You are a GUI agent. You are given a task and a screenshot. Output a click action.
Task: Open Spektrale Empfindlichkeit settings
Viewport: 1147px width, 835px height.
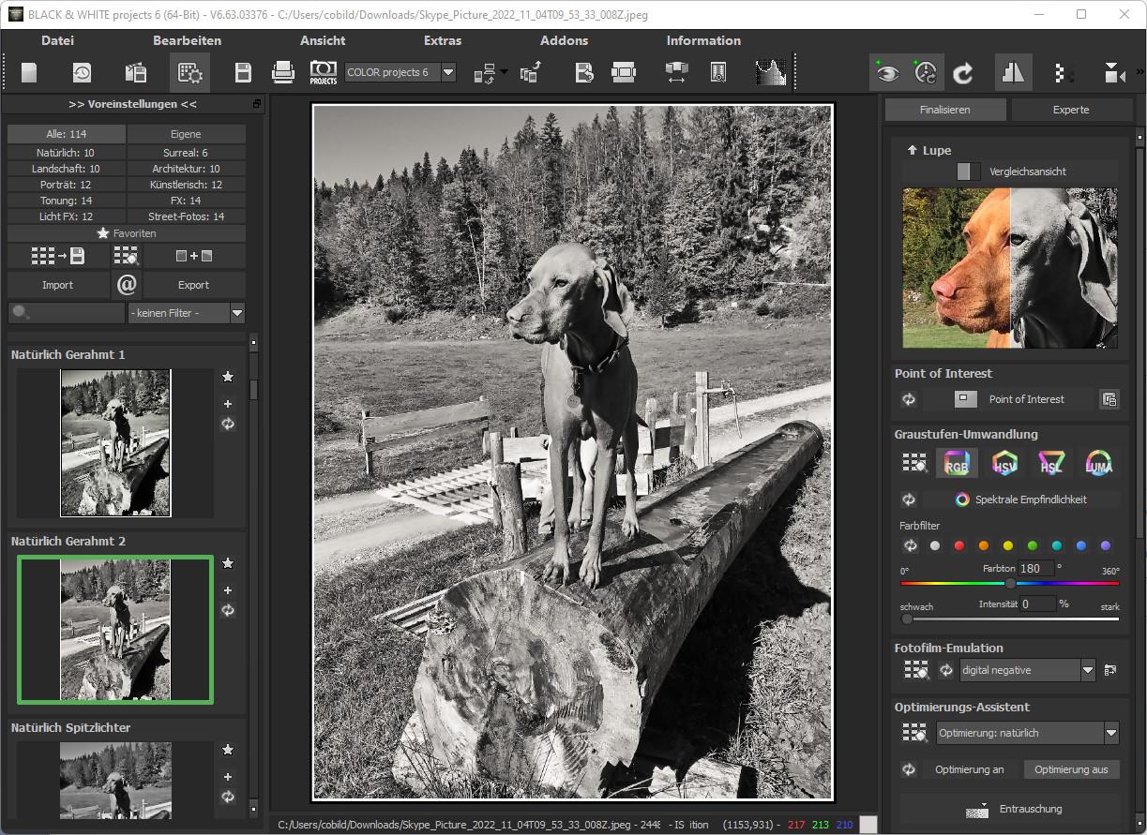pos(1020,500)
